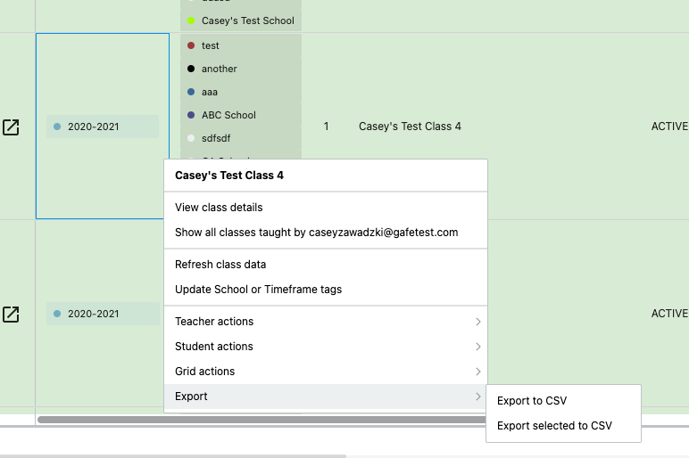This screenshot has width=689, height=458.
Task: Open Update School or Timeframe tags
Action: point(258,290)
